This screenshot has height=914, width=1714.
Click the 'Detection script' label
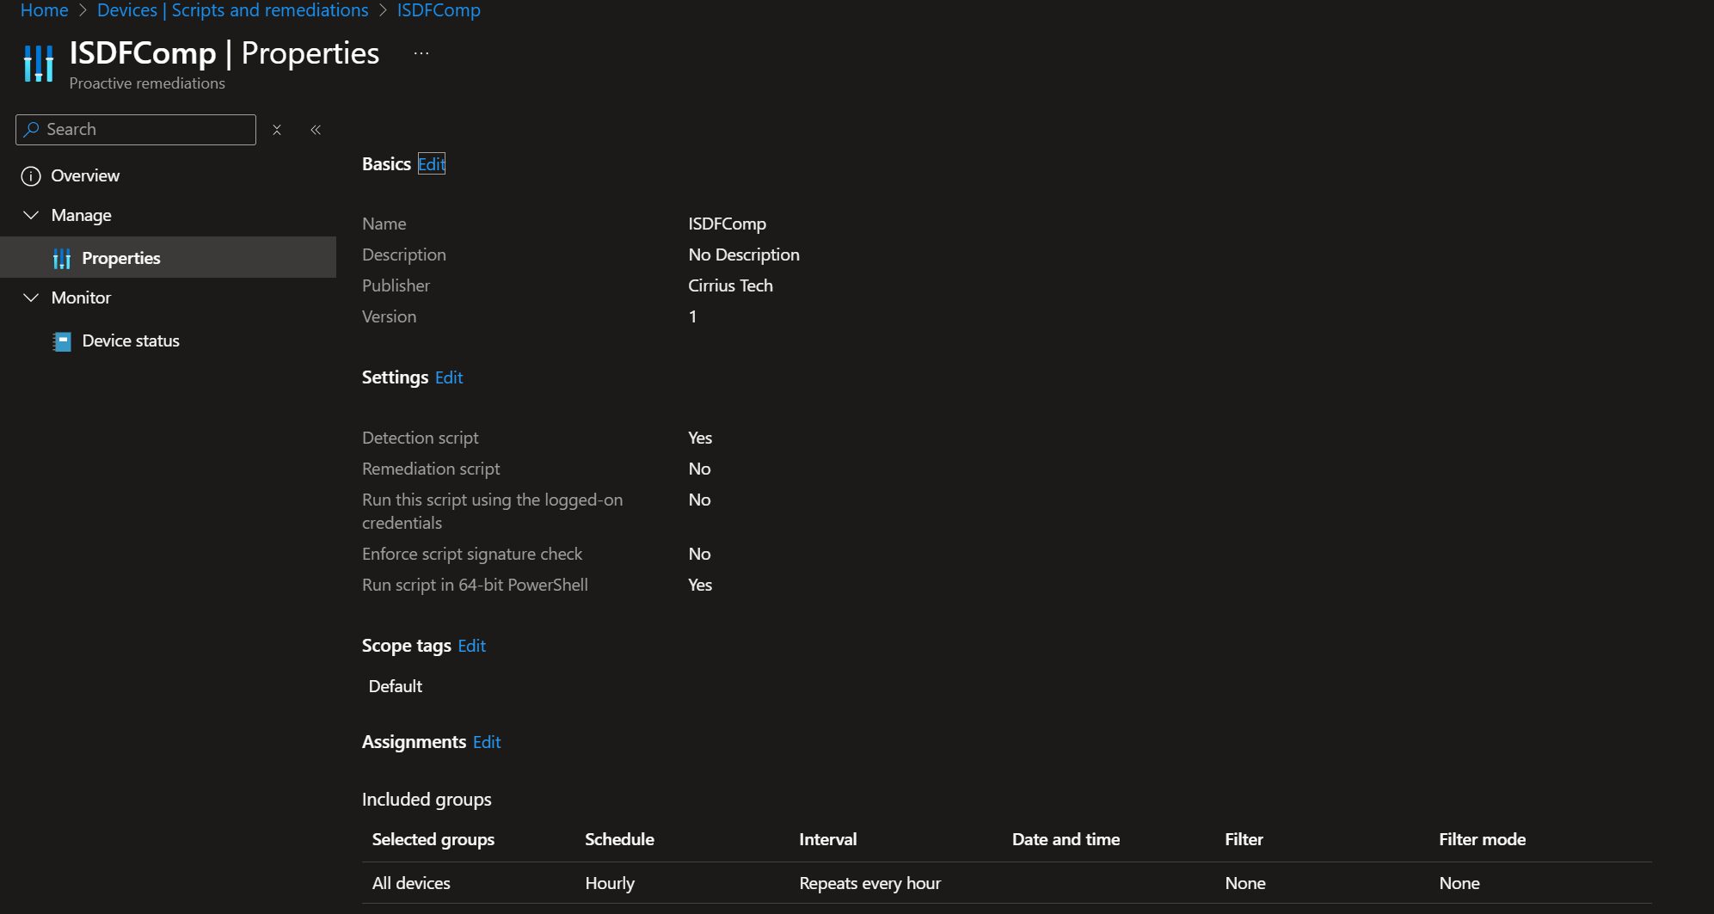[x=420, y=438]
